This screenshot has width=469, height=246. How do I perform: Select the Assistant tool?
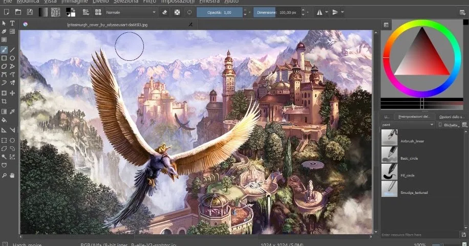(x=4, y=130)
